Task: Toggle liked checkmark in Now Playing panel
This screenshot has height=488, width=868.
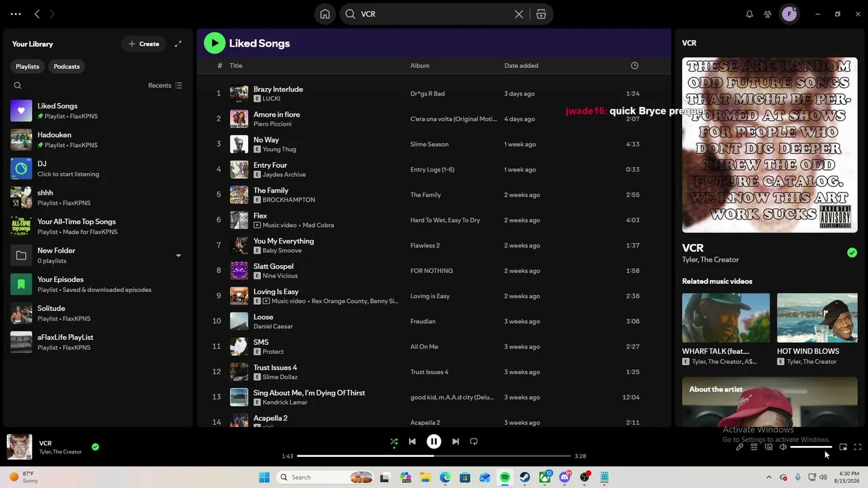Action: [852, 253]
